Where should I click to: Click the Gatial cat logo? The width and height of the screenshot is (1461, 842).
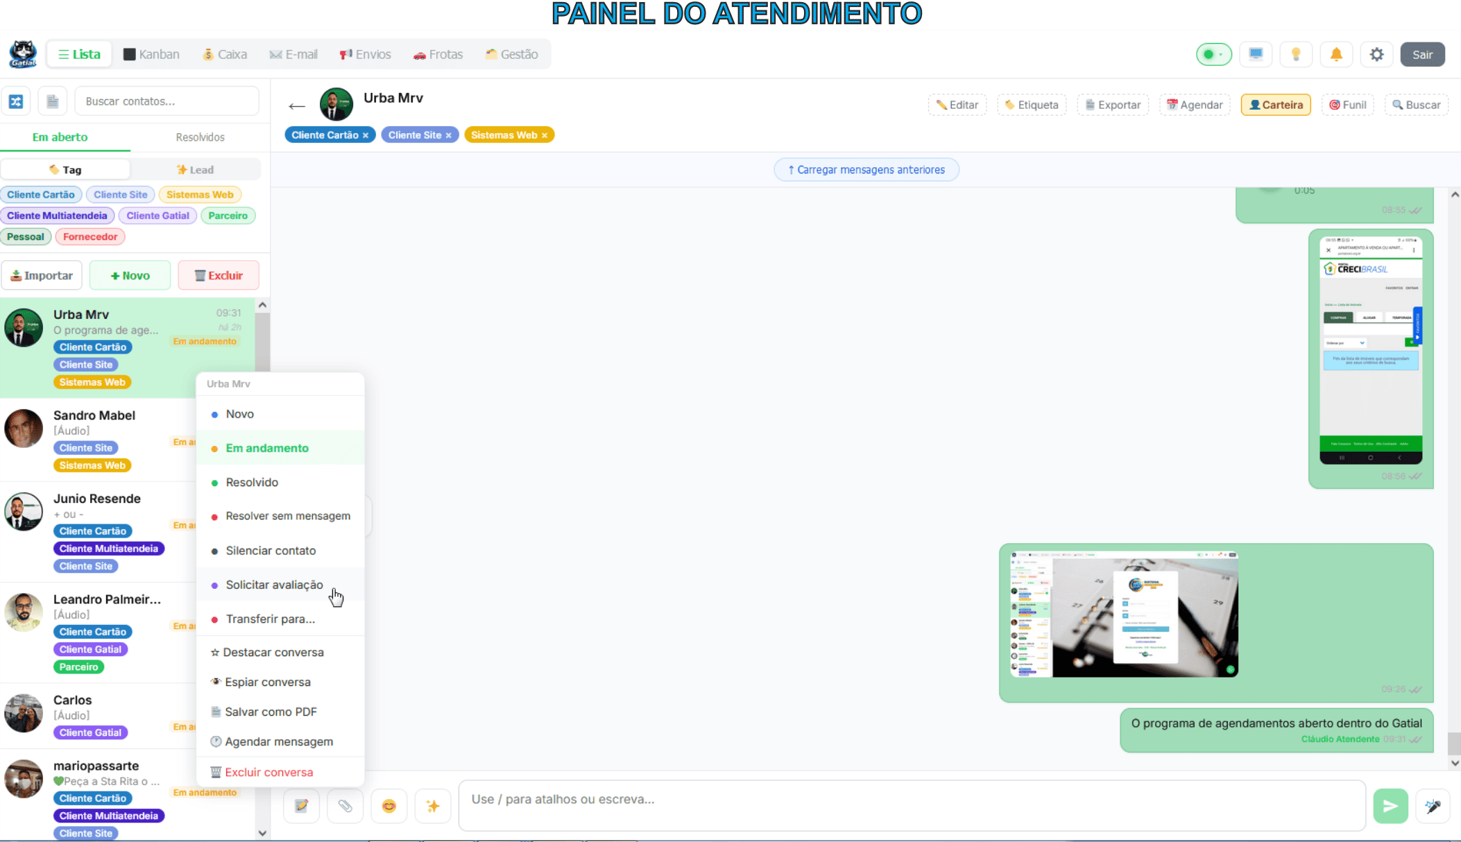tap(23, 54)
